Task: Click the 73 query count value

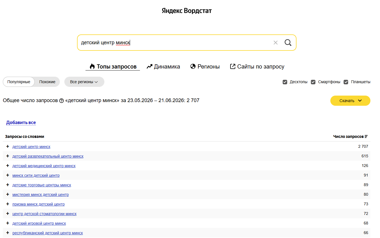Action: 366,204
